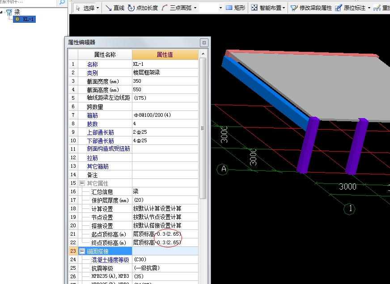The image size is (390, 284).
Task: Click the 汇总信息 value 梁
Action: coord(165,191)
